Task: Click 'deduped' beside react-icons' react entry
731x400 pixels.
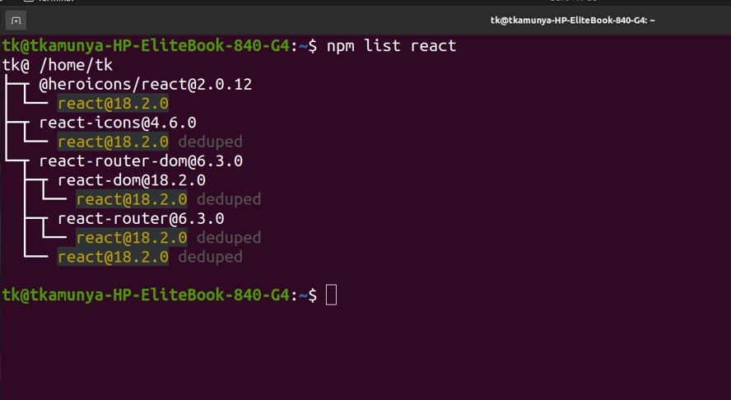Action: [210, 142]
